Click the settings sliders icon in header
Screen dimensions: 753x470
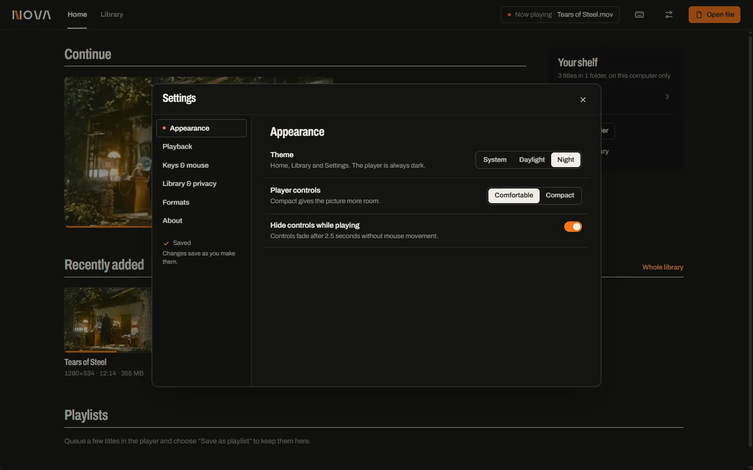tap(669, 15)
